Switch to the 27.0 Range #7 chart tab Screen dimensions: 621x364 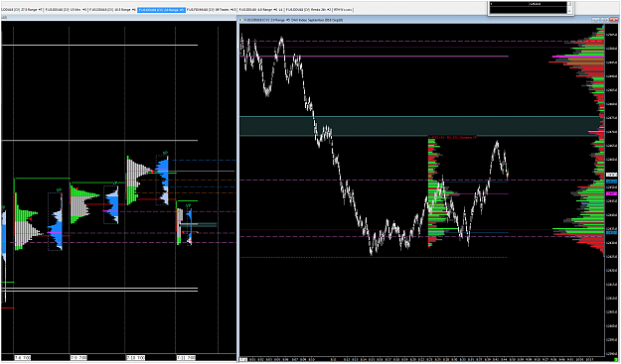pos(21,10)
